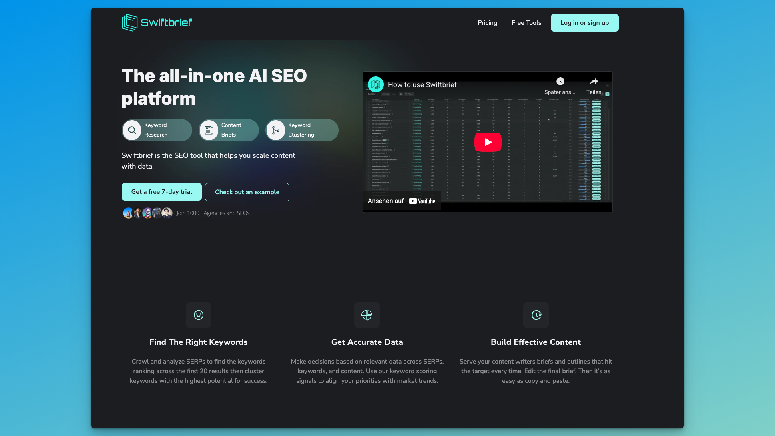Open the Pricing menu item

(x=487, y=23)
